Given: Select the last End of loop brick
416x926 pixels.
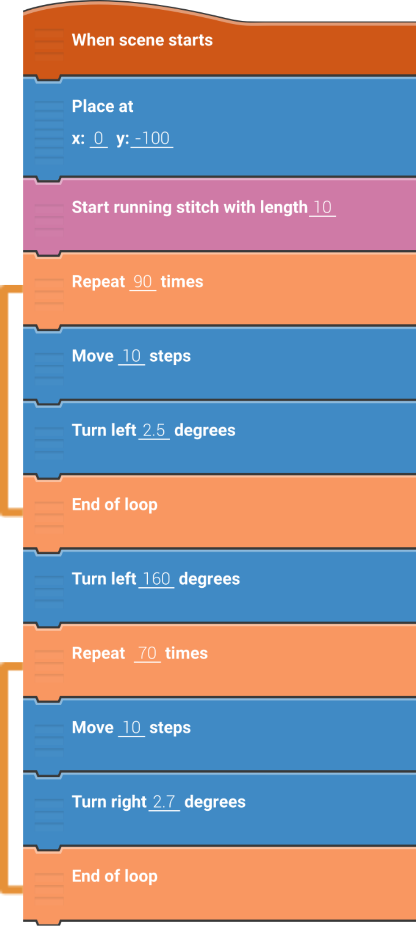Looking at the screenshot, I should [x=115, y=876].
